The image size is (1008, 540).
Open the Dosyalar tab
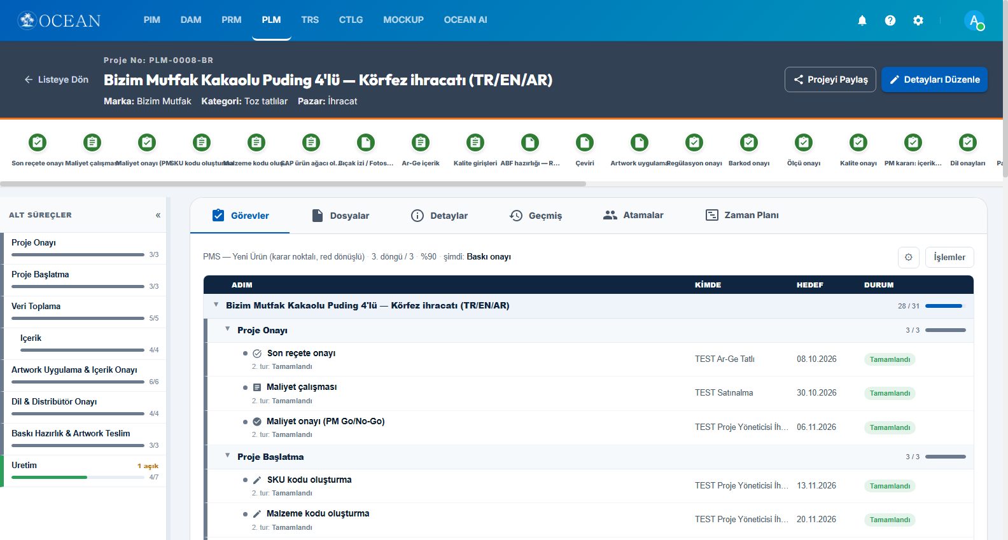tap(341, 216)
